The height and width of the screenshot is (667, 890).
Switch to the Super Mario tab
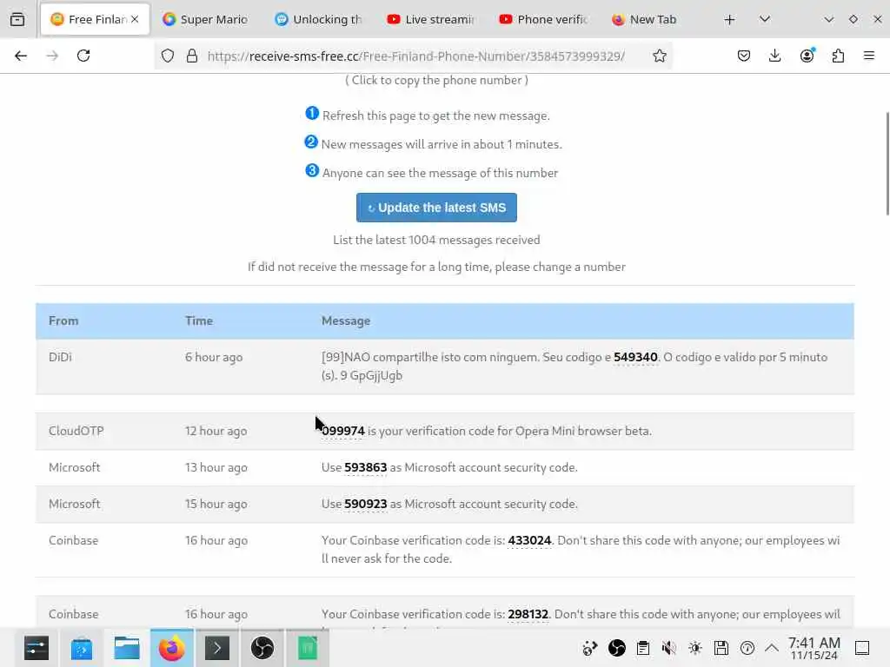(205, 19)
